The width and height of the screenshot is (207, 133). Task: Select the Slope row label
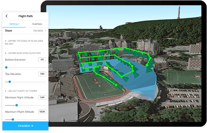click(9, 31)
